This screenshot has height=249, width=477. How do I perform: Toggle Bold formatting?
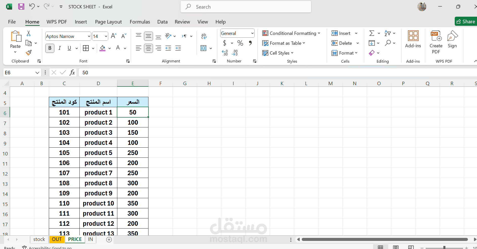coord(50,48)
